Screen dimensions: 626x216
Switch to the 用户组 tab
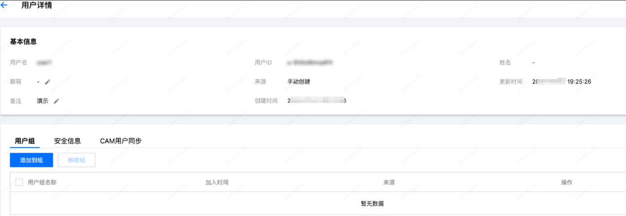25,141
